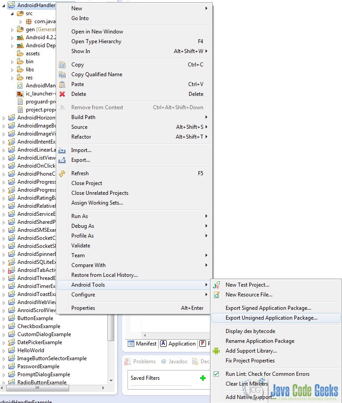
Task: Click the assets folder icon
Action: pyautogui.click(x=21, y=53)
